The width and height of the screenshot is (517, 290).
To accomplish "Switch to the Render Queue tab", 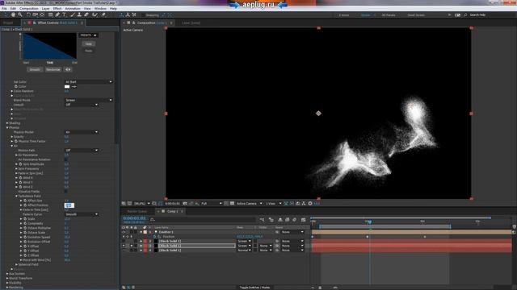I will [137, 211].
